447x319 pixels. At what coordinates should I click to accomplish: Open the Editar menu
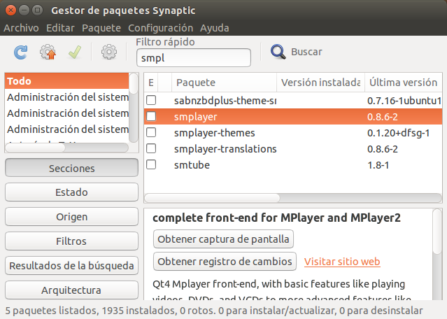click(x=60, y=28)
